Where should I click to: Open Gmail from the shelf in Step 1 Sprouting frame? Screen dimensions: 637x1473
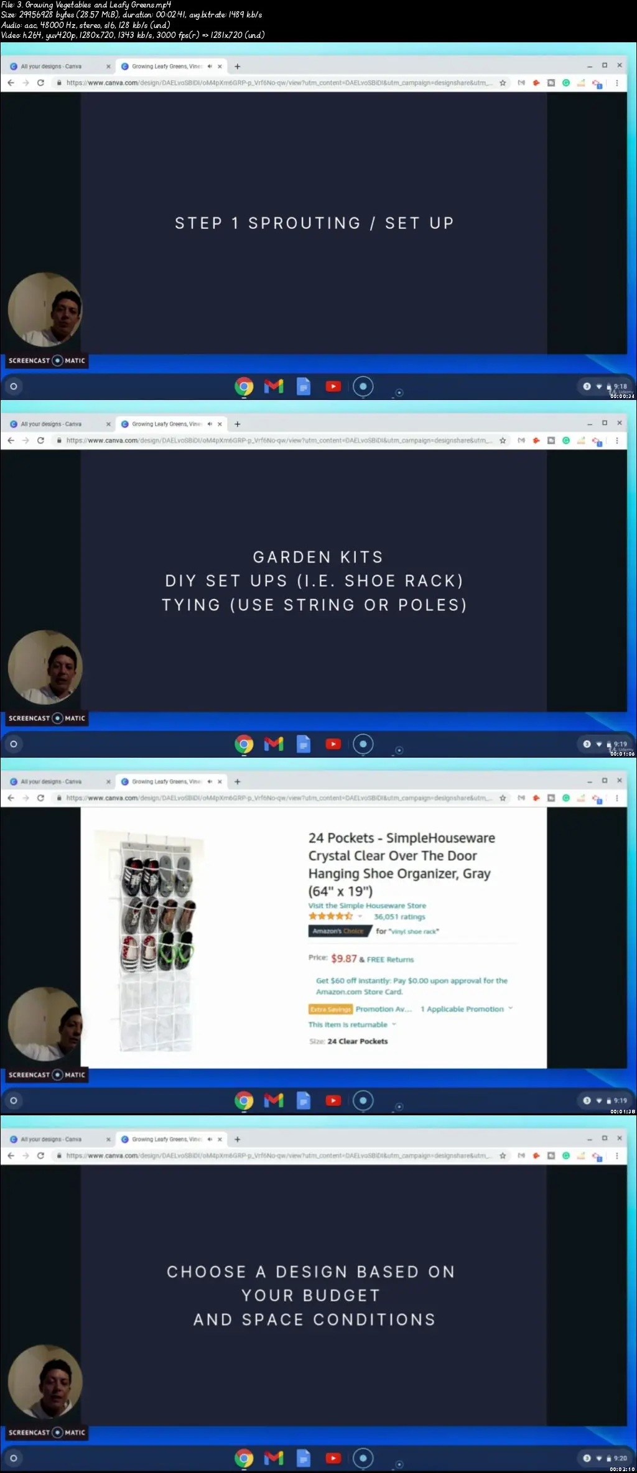pyautogui.click(x=274, y=387)
